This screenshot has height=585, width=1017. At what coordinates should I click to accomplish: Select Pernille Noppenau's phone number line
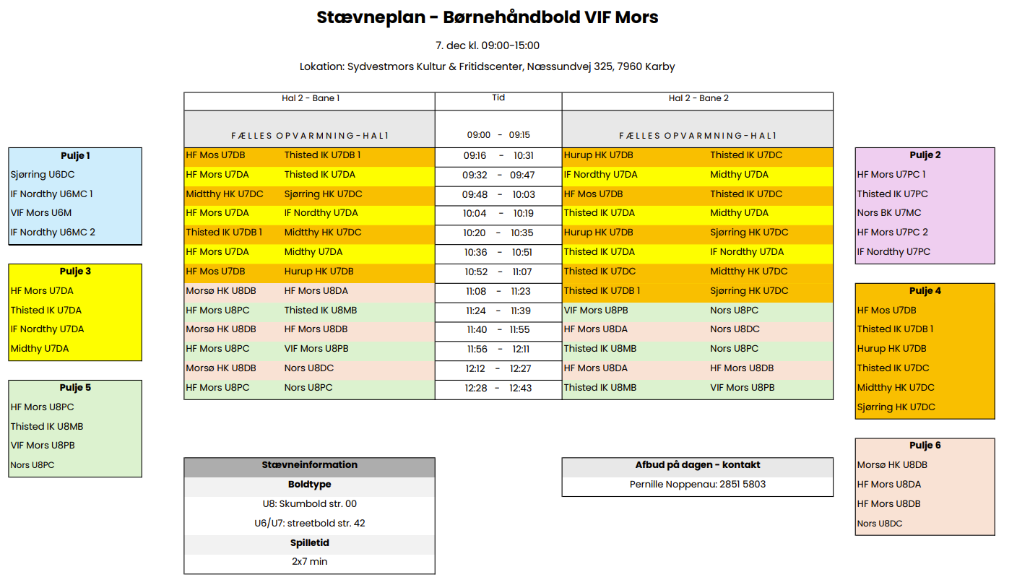[697, 485]
